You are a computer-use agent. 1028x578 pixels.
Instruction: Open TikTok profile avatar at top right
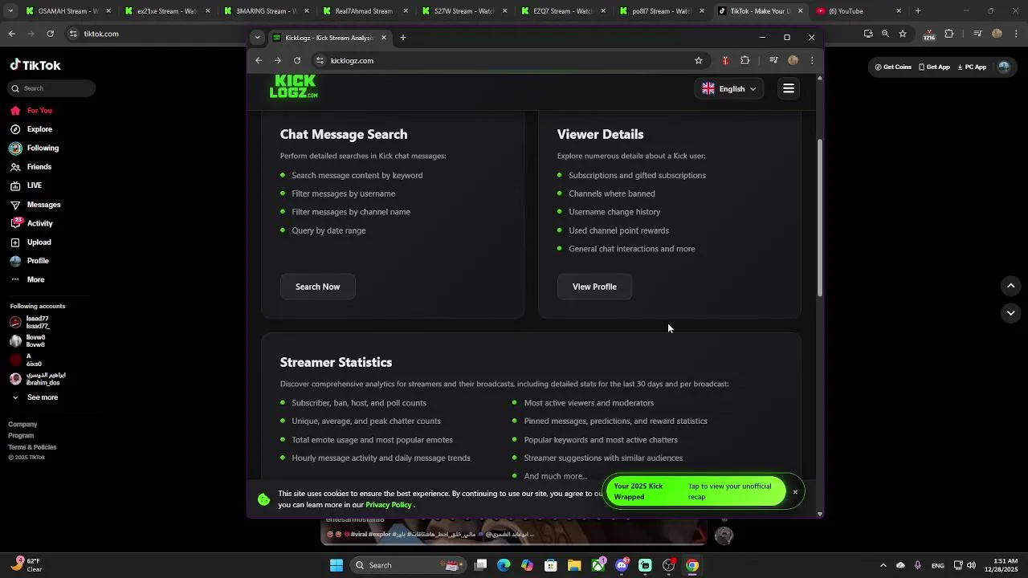click(x=1003, y=67)
